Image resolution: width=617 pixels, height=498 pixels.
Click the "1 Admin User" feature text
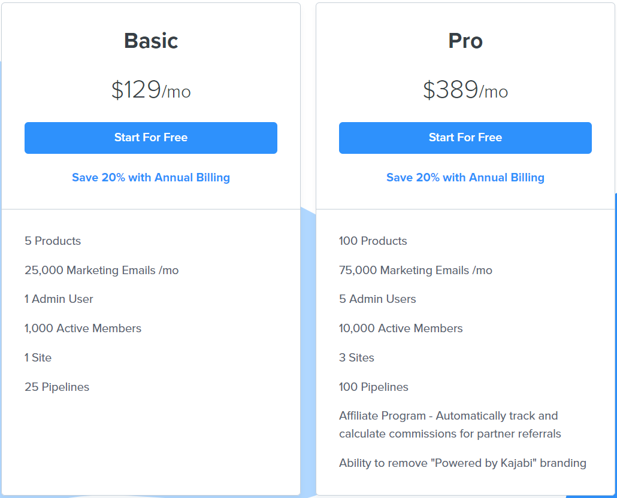59,299
